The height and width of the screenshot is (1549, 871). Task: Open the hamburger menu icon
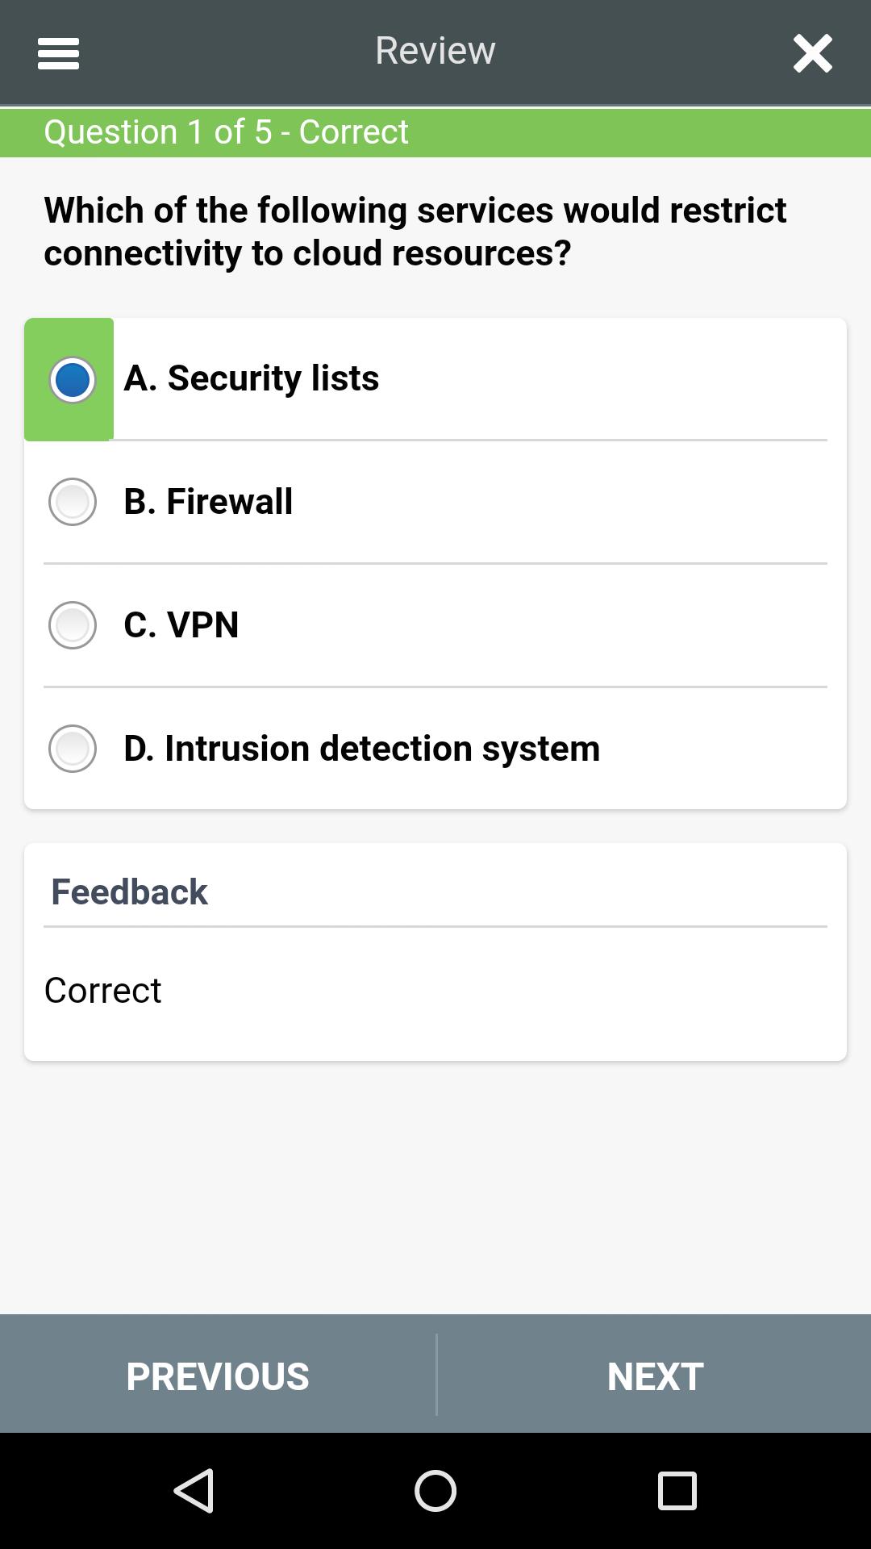click(x=58, y=53)
